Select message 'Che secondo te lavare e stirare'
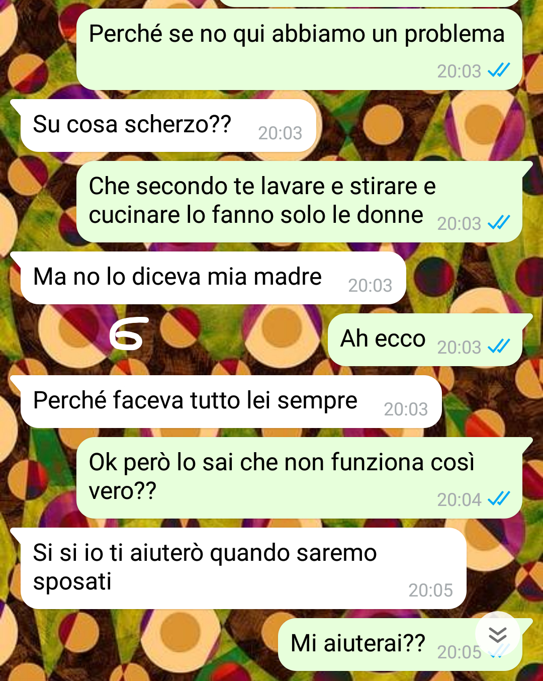This screenshot has width=543, height=681. pyautogui.click(x=300, y=202)
